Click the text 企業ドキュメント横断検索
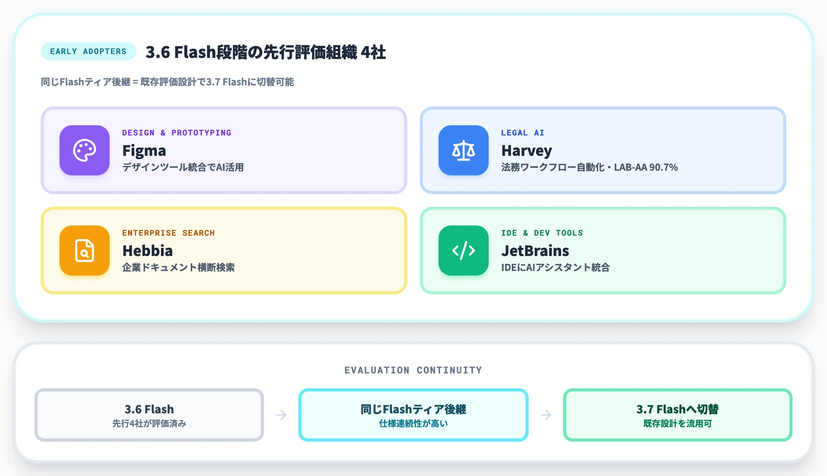 coord(179,268)
